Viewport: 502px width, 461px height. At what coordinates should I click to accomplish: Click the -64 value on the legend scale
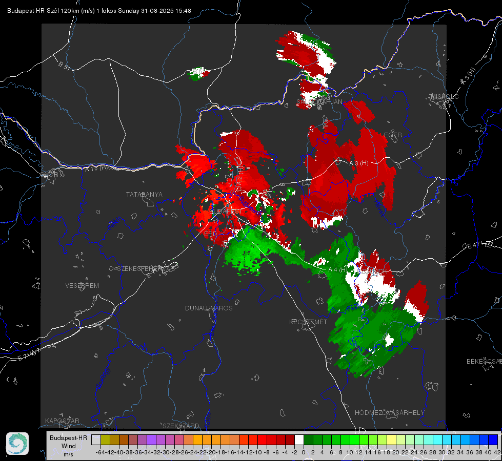[x=101, y=452]
